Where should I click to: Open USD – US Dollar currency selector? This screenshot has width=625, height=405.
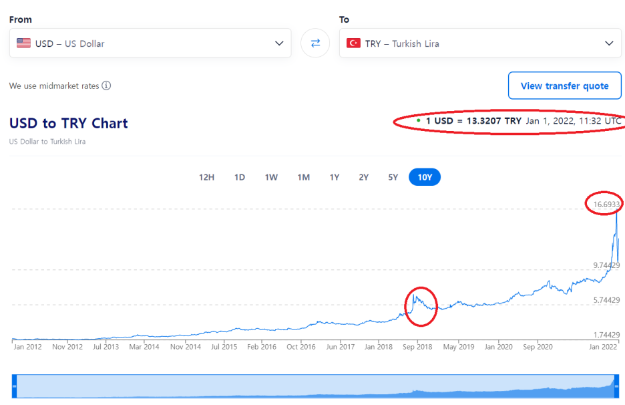coord(150,43)
